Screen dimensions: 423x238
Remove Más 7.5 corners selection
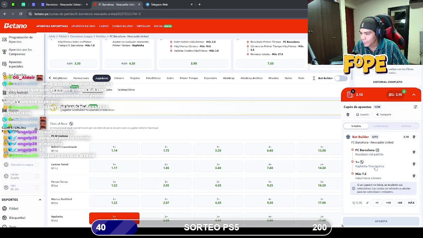[414, 176]
